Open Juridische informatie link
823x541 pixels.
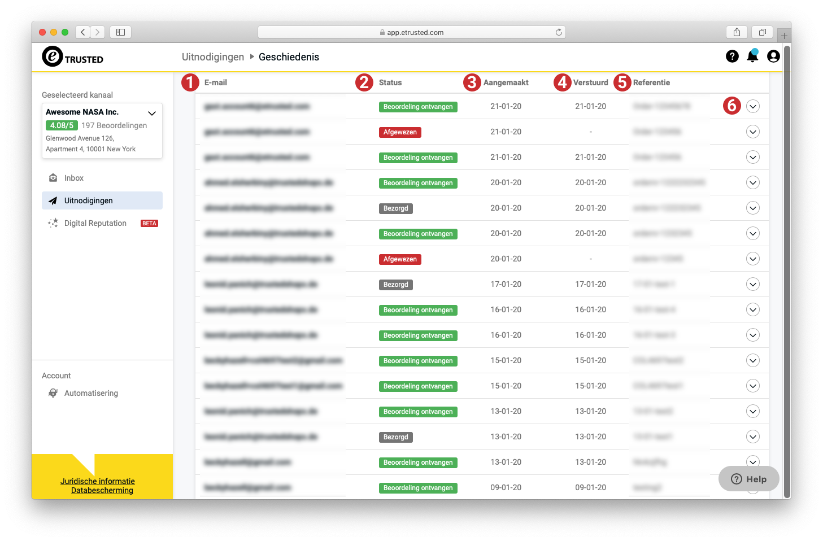[x=98, y=481]
